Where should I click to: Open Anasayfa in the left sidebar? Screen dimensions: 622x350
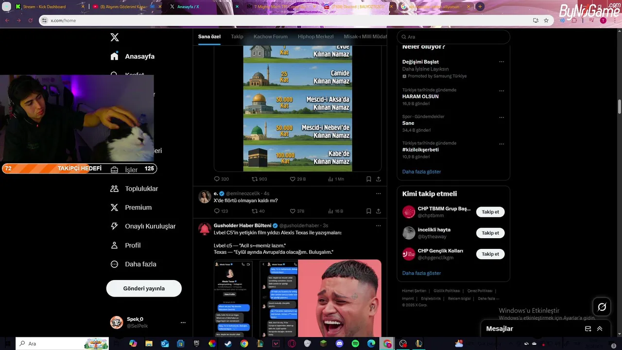[132, 56]
